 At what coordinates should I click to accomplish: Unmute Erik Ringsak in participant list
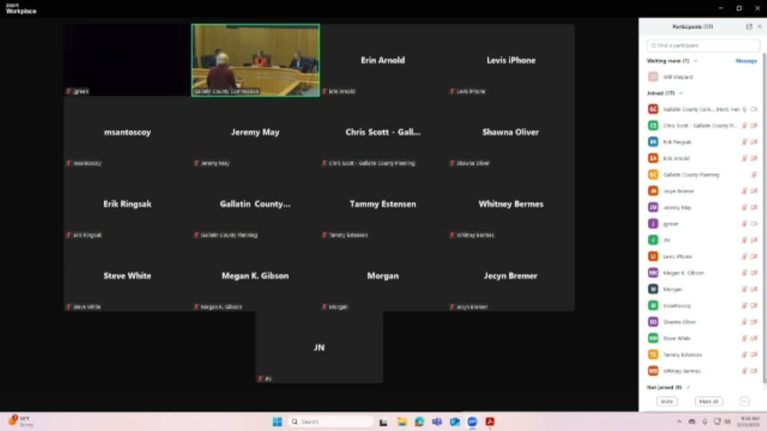pyautogui.click(x=744, y=142)
